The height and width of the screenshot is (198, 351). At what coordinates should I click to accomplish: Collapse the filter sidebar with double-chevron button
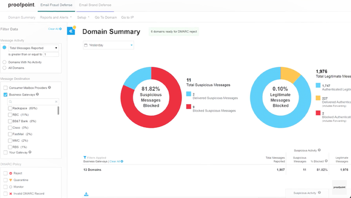tap(71, 31)
